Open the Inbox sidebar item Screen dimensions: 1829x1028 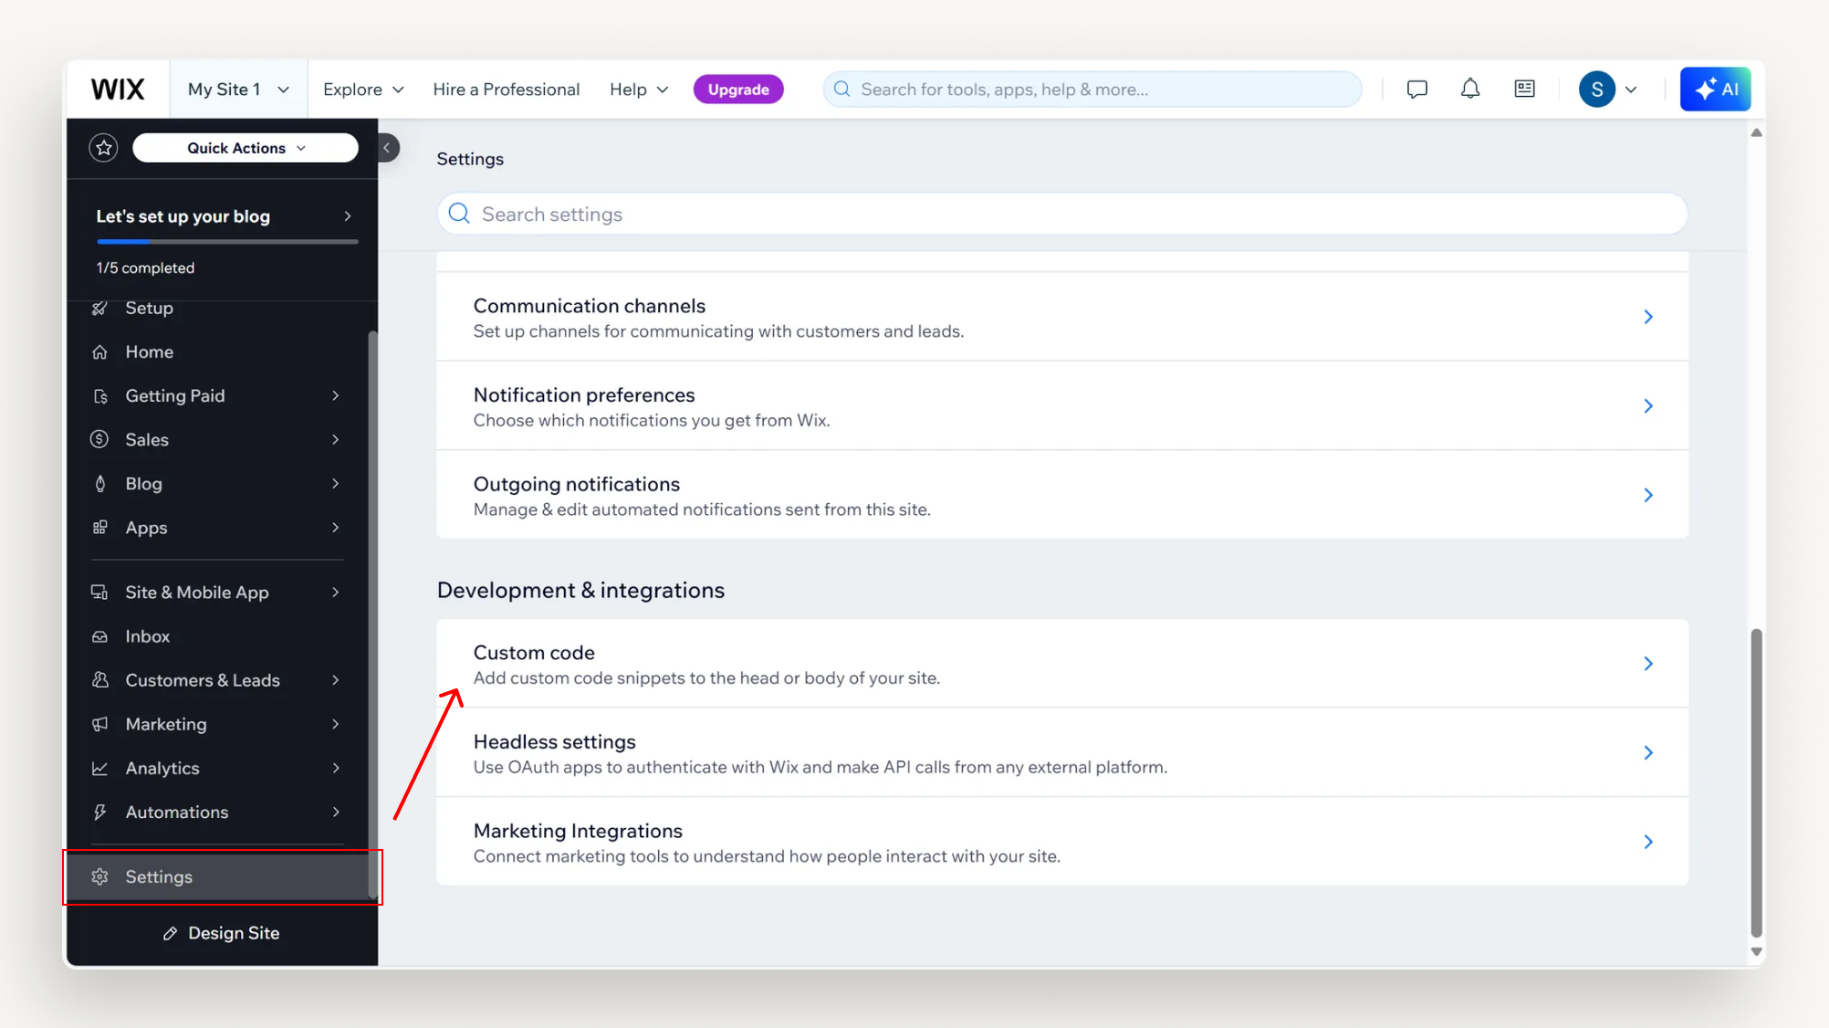point(148,636)
